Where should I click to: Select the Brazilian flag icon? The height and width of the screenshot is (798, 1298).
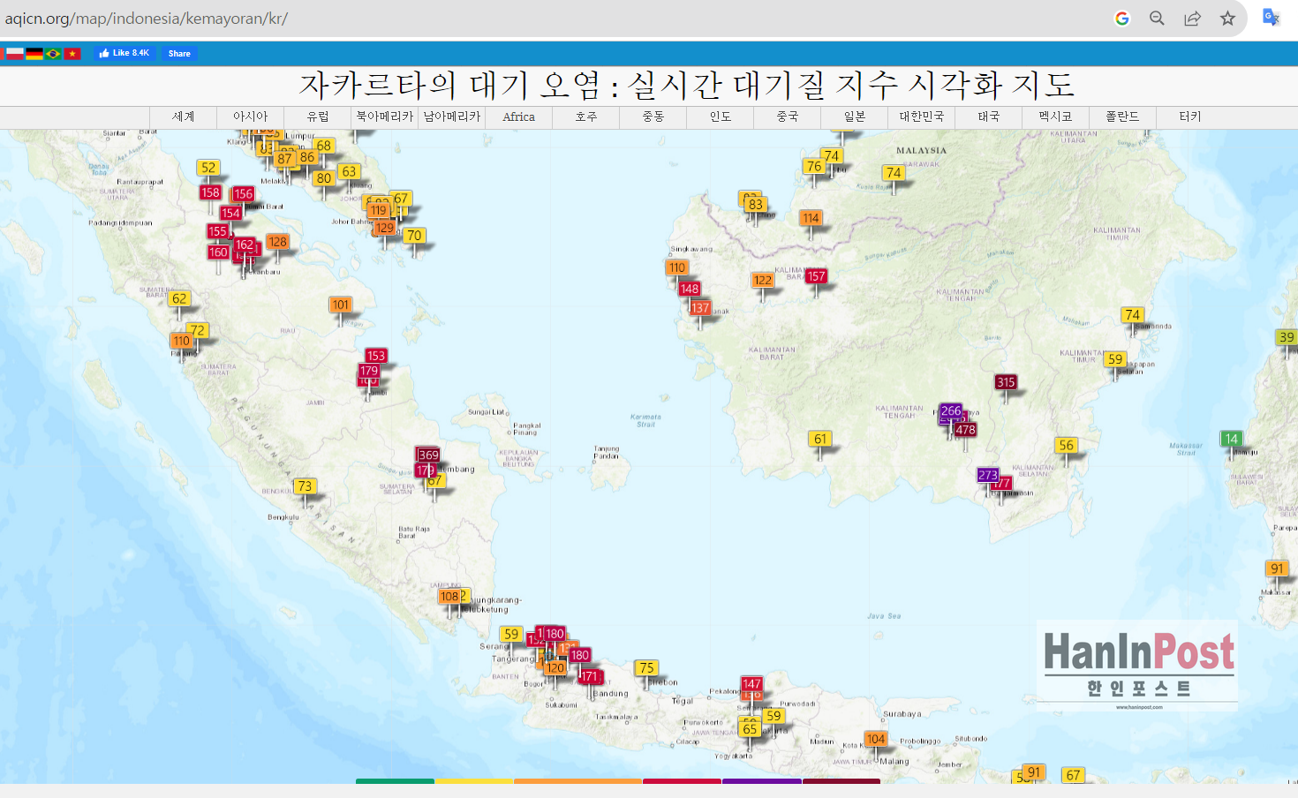(x=53, y=54)
